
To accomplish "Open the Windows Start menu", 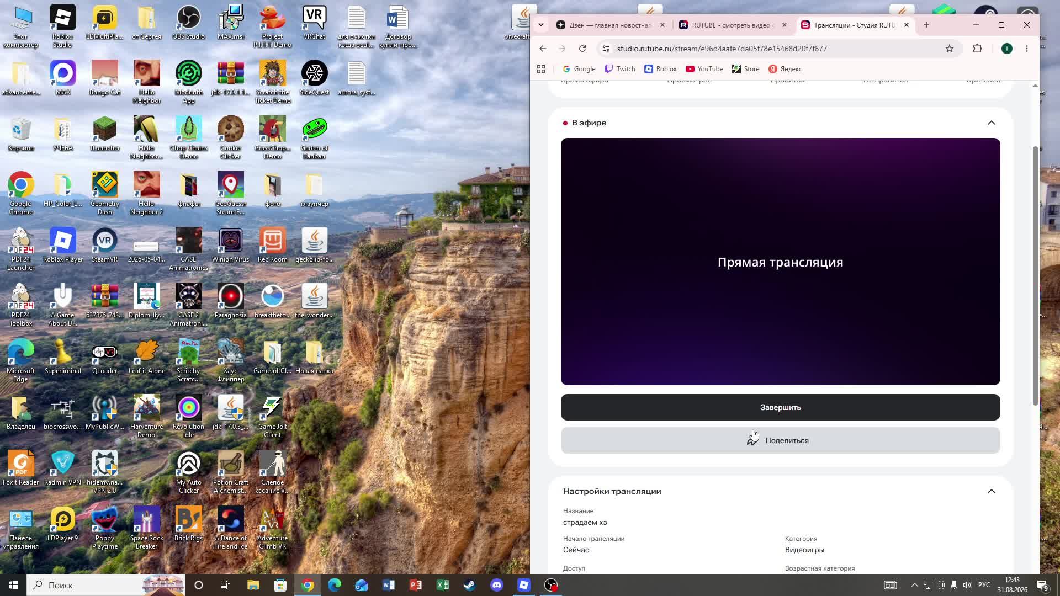I will pos(13,585).
